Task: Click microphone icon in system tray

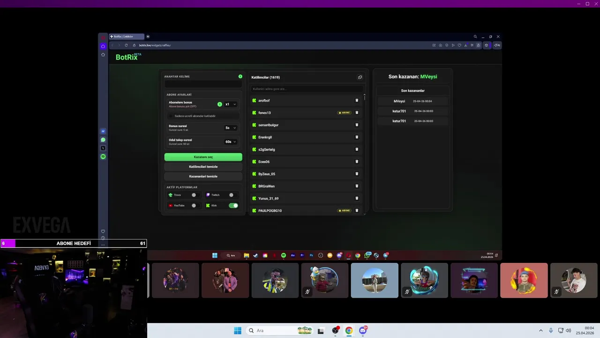Action: click(551, 330)
